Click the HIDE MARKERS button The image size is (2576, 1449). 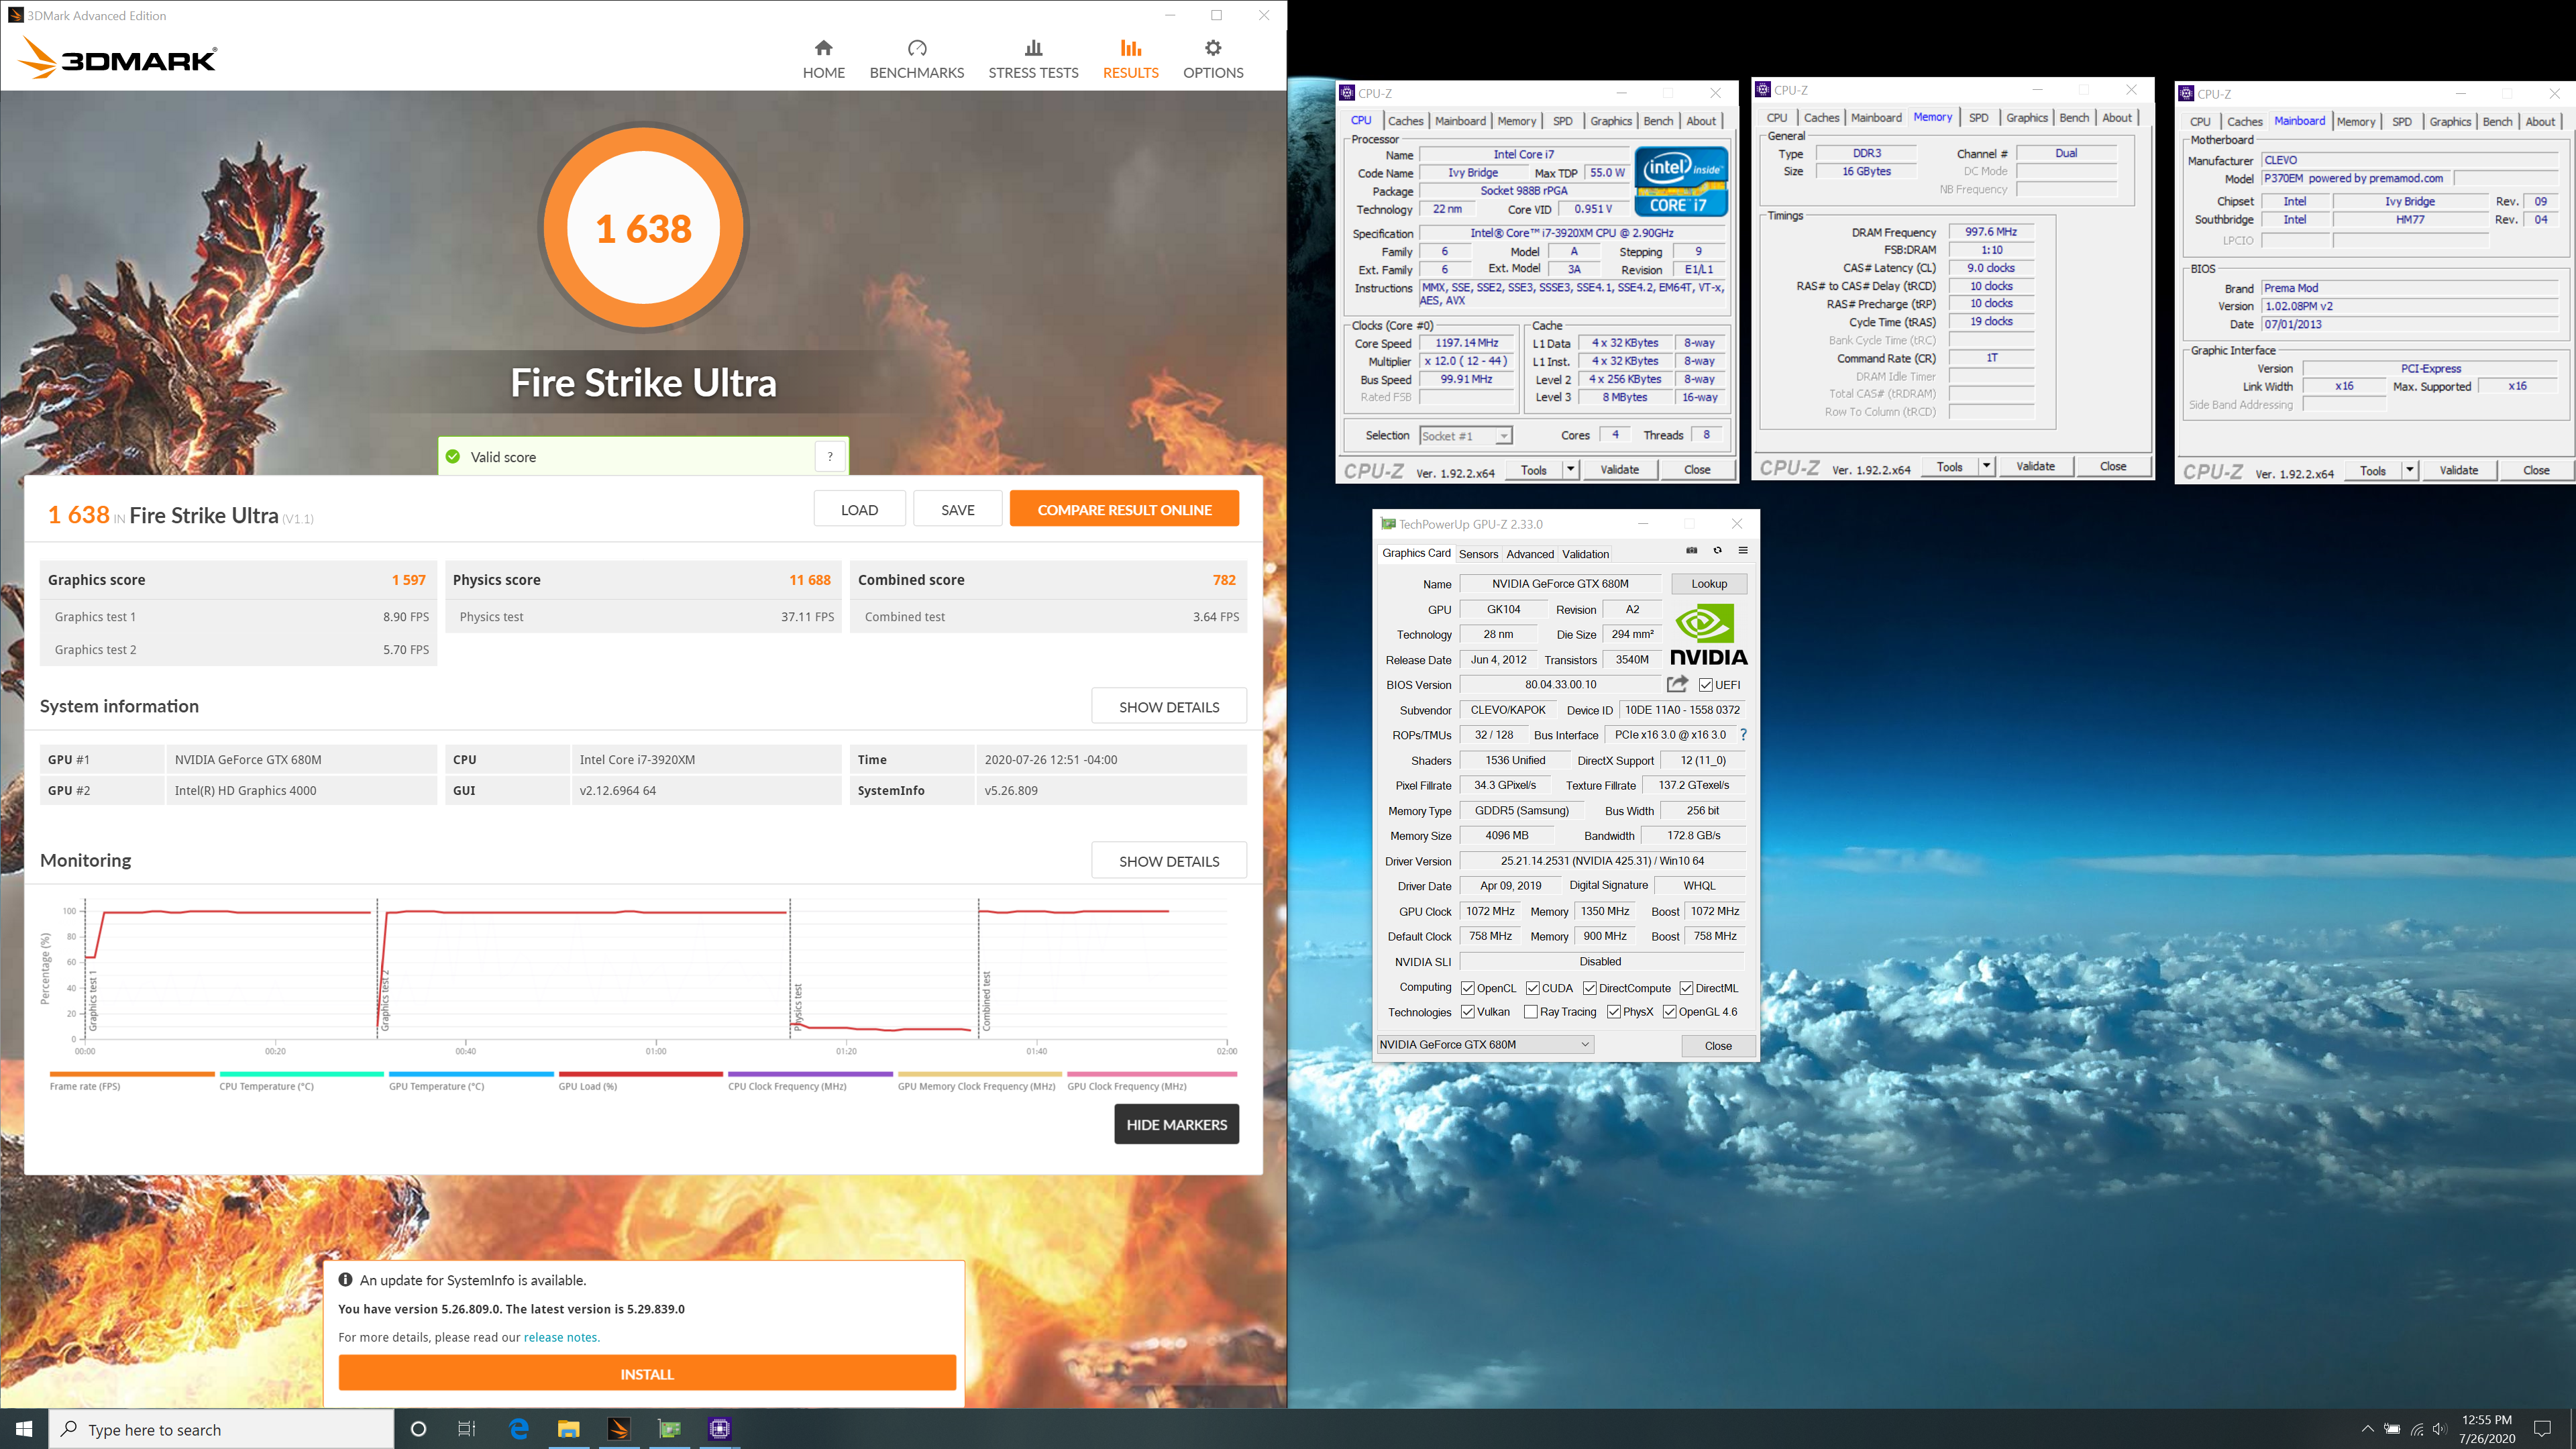click(x=1176, y=1124)
